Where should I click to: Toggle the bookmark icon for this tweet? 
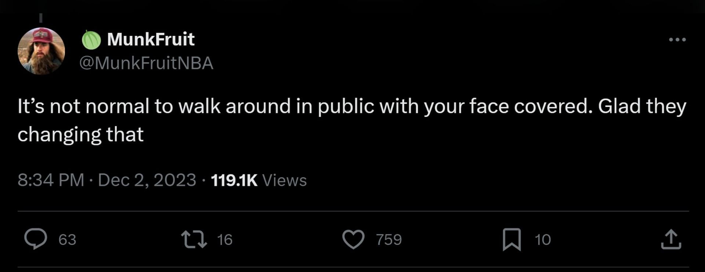coord(511,239)
